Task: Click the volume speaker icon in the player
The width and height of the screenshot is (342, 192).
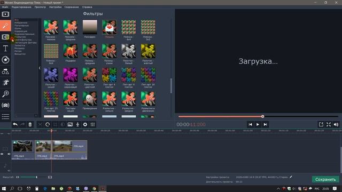Action: pos(336,124)
